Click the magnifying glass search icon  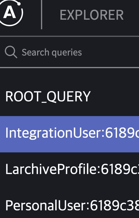[11, 52]
